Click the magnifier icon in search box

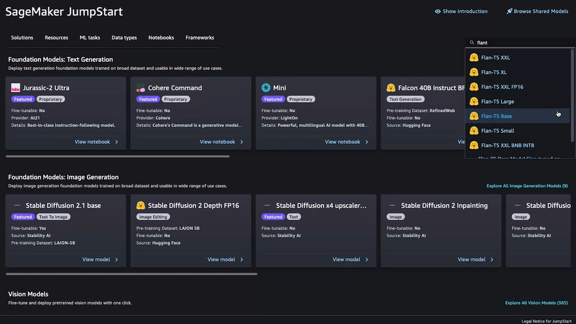click(x=472, y=43)
